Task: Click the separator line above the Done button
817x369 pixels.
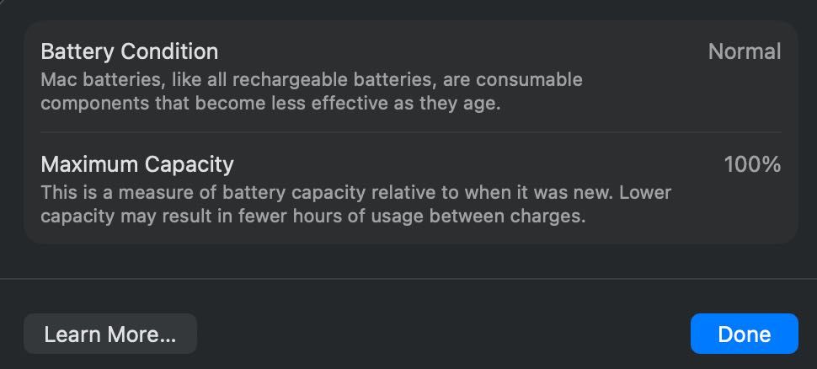Action: point(408,279)
